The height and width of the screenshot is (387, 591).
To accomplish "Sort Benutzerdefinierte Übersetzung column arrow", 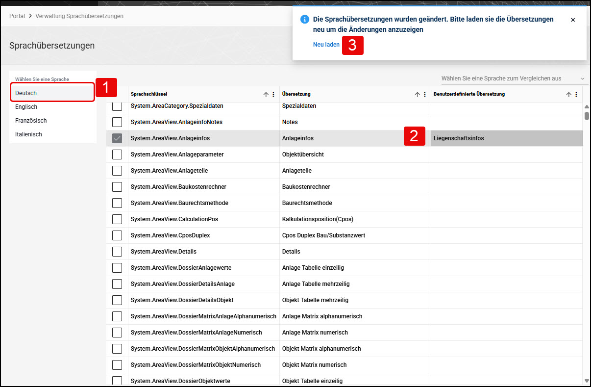I will 569,95.
